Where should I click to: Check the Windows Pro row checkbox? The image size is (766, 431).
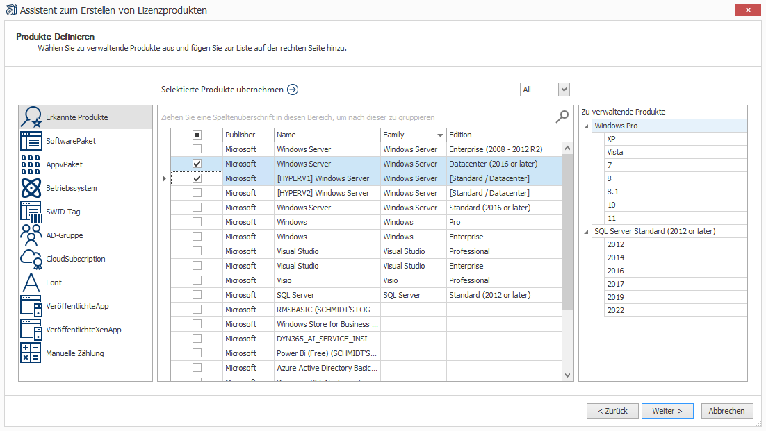tap(197, 222)
